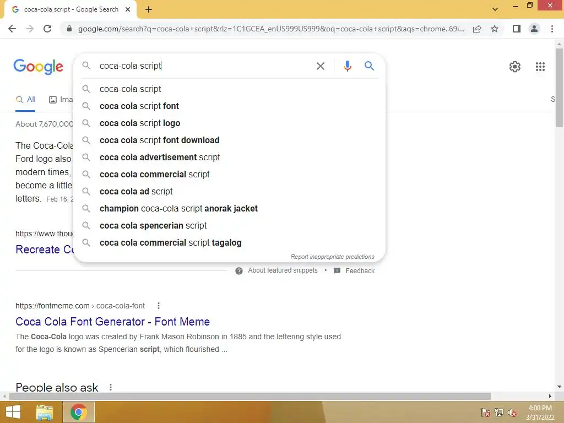Bookmark this page with star icon
This screenshot has height=423, width=564.
[x=495, y=29]
